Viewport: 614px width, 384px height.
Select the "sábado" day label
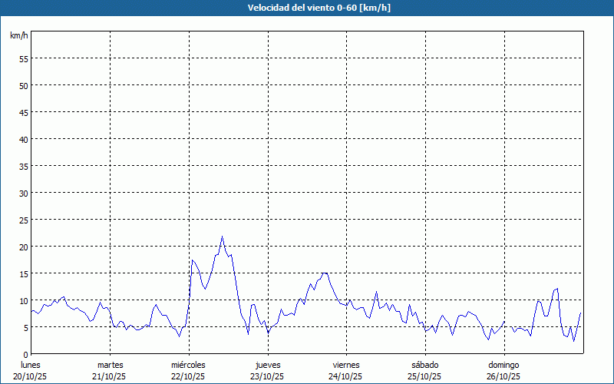pyautogui.click(x=424, y=365)
